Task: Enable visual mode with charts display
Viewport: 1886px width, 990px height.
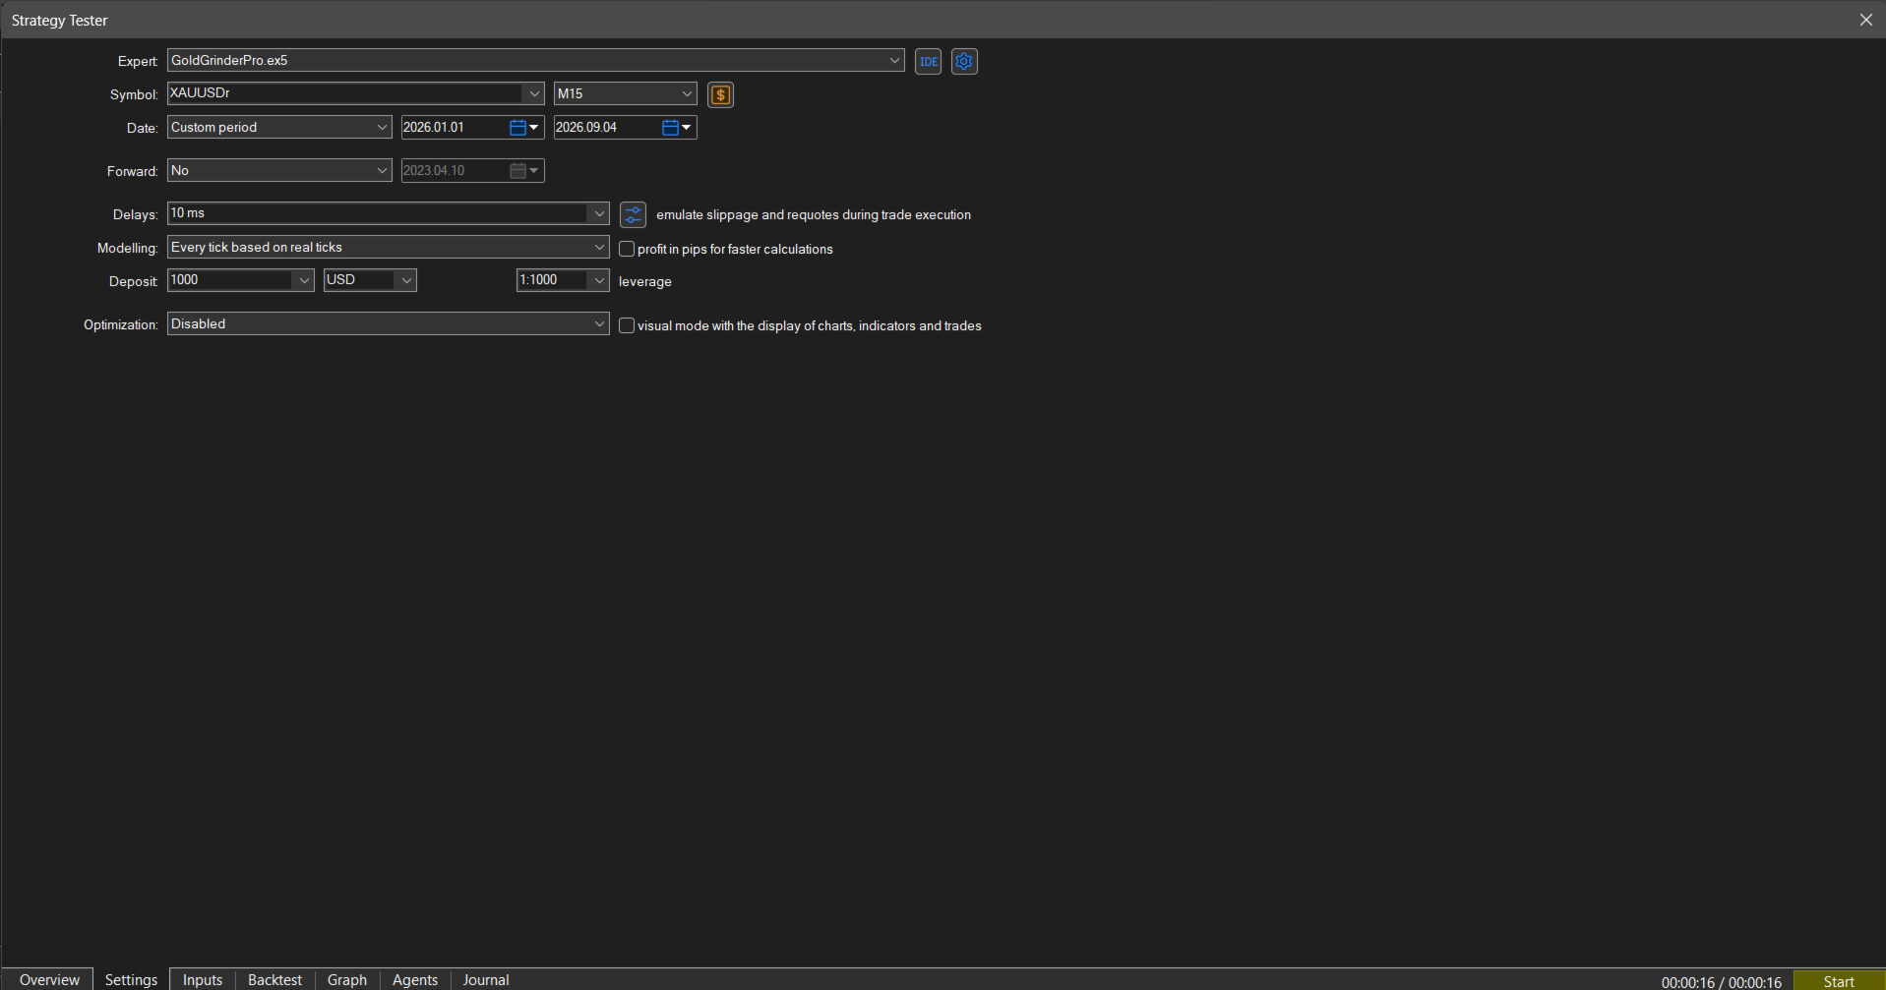Action: (x=627, y=325)
